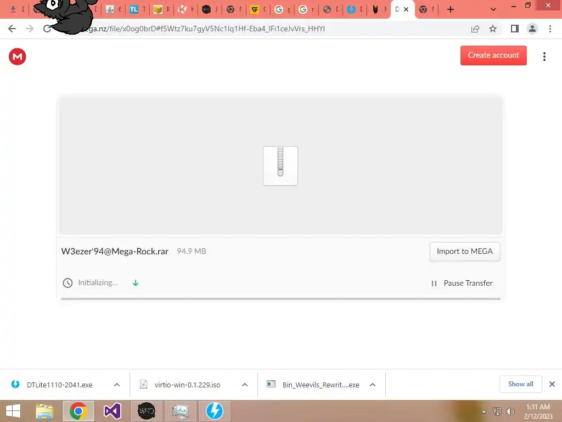Open the tab search dropdown chevron
Image resolution: width=562 pixels, height=422 pixels.
pyautogui.click(x=493, y=10)
